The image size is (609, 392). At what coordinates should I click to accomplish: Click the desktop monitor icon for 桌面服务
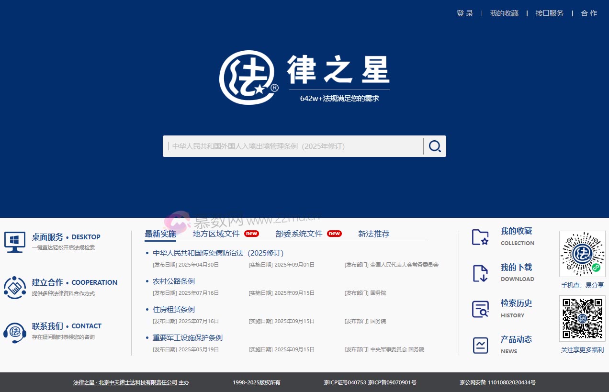point(14,241)
